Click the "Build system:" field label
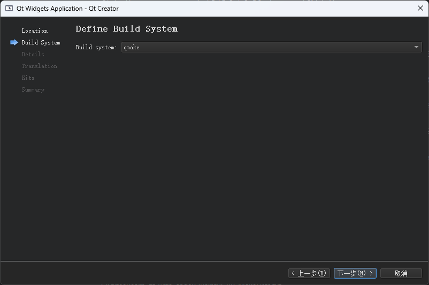Image resolution: width=429 pixels, height=285 pixels. point(96,47)
